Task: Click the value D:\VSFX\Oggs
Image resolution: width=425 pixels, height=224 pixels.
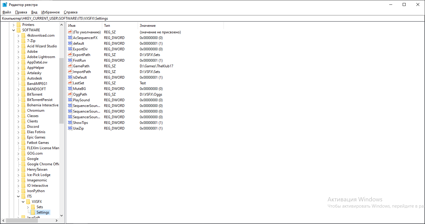Action: [x=151, y=94]
